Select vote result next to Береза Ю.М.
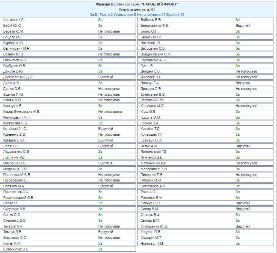The width and height of the screenshot is (277, 253). point(109,31)
